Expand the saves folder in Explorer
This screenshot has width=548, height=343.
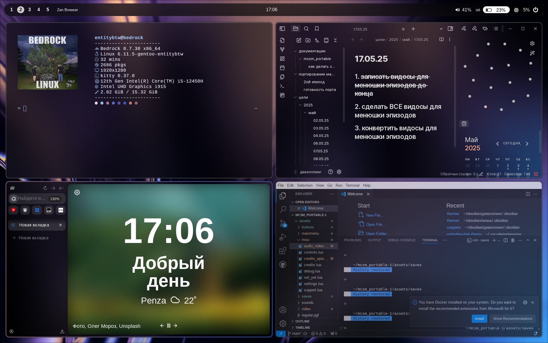click(306, 296)
